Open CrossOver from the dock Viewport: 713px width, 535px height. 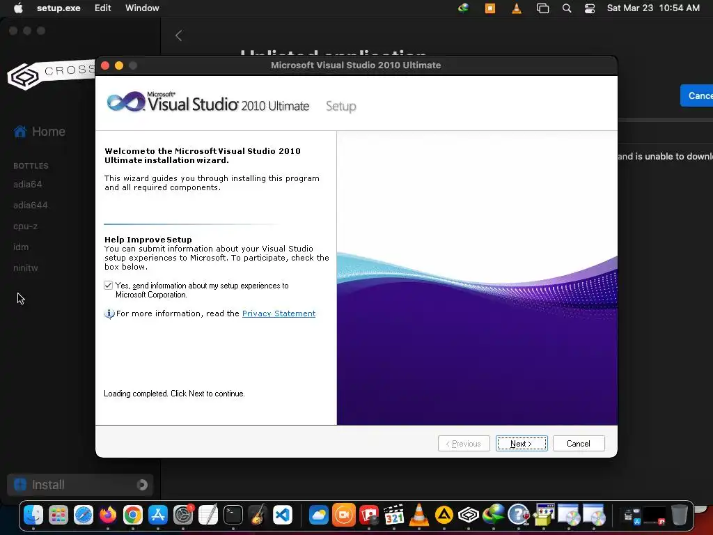pos(469,515)
